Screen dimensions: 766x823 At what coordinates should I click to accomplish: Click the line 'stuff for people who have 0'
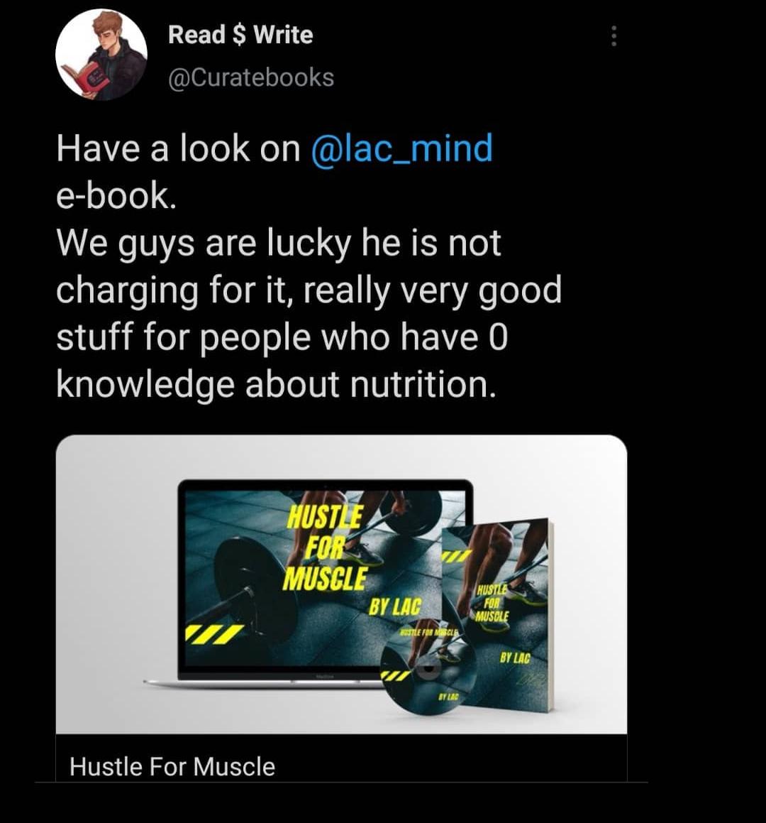(x=282, y=337)
